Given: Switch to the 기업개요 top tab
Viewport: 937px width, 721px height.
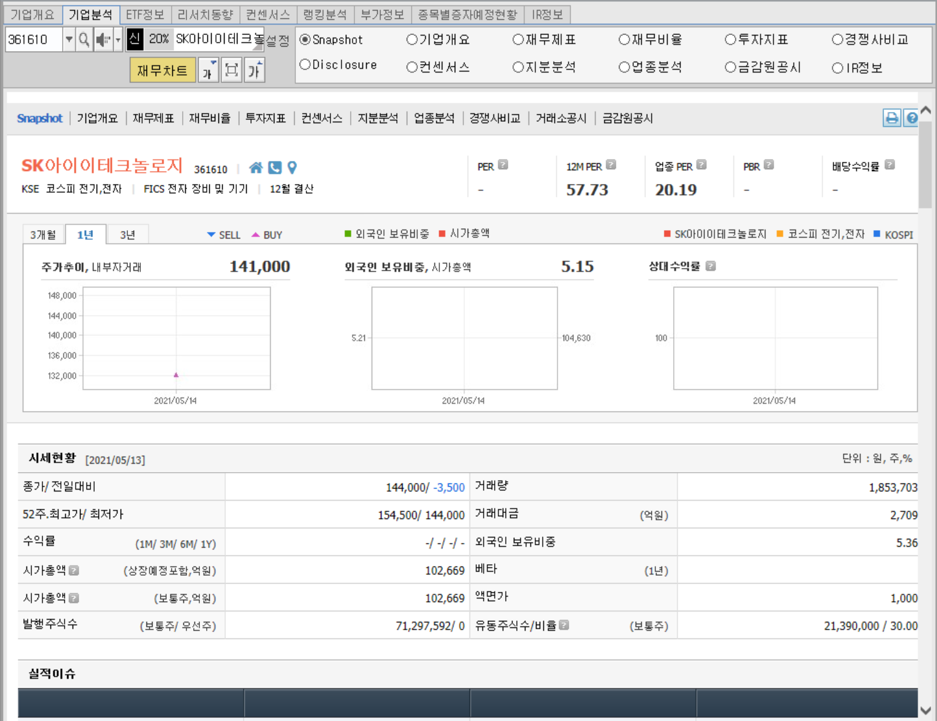Looking at the screenshot, I should click(33, 14).
